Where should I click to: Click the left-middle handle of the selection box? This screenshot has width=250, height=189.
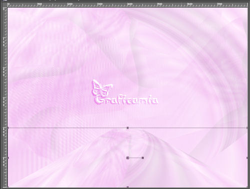(8, 158)
